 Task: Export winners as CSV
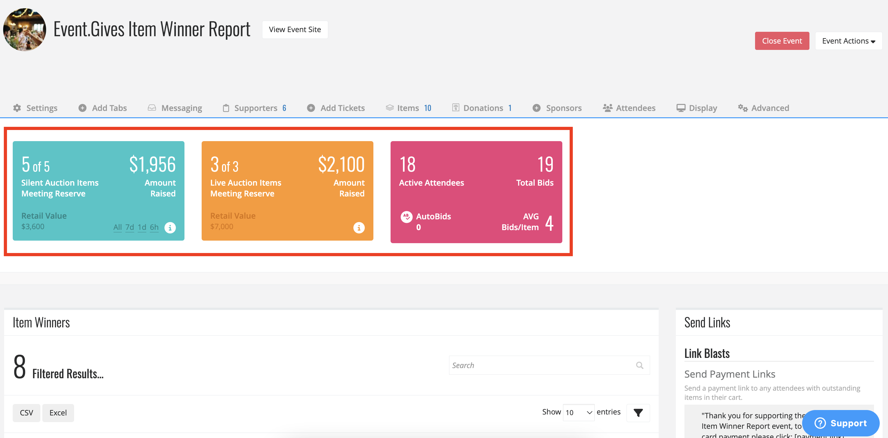pos(26,413)
